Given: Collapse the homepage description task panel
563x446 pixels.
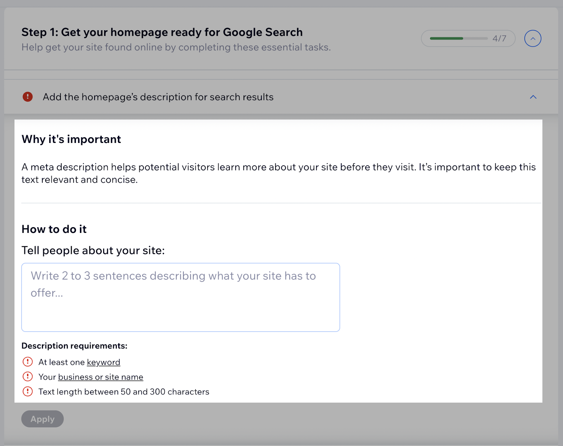Looking at the screenshot, I should point(533,97).
